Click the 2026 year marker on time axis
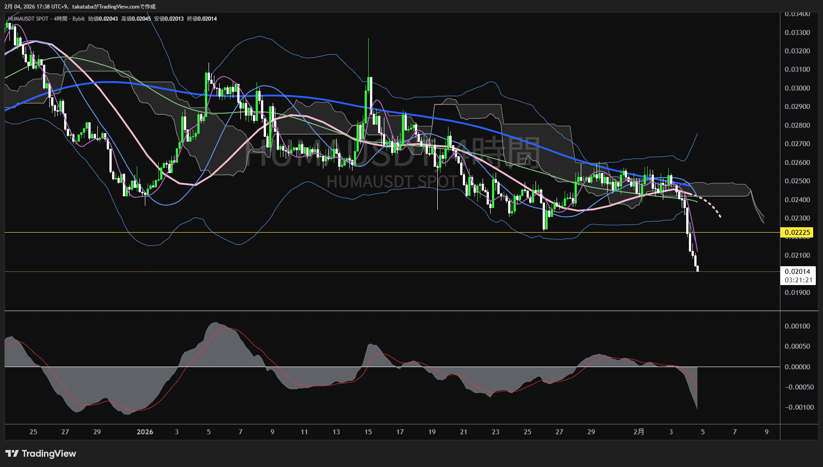 pyautogui.click(x=144, y=432)
